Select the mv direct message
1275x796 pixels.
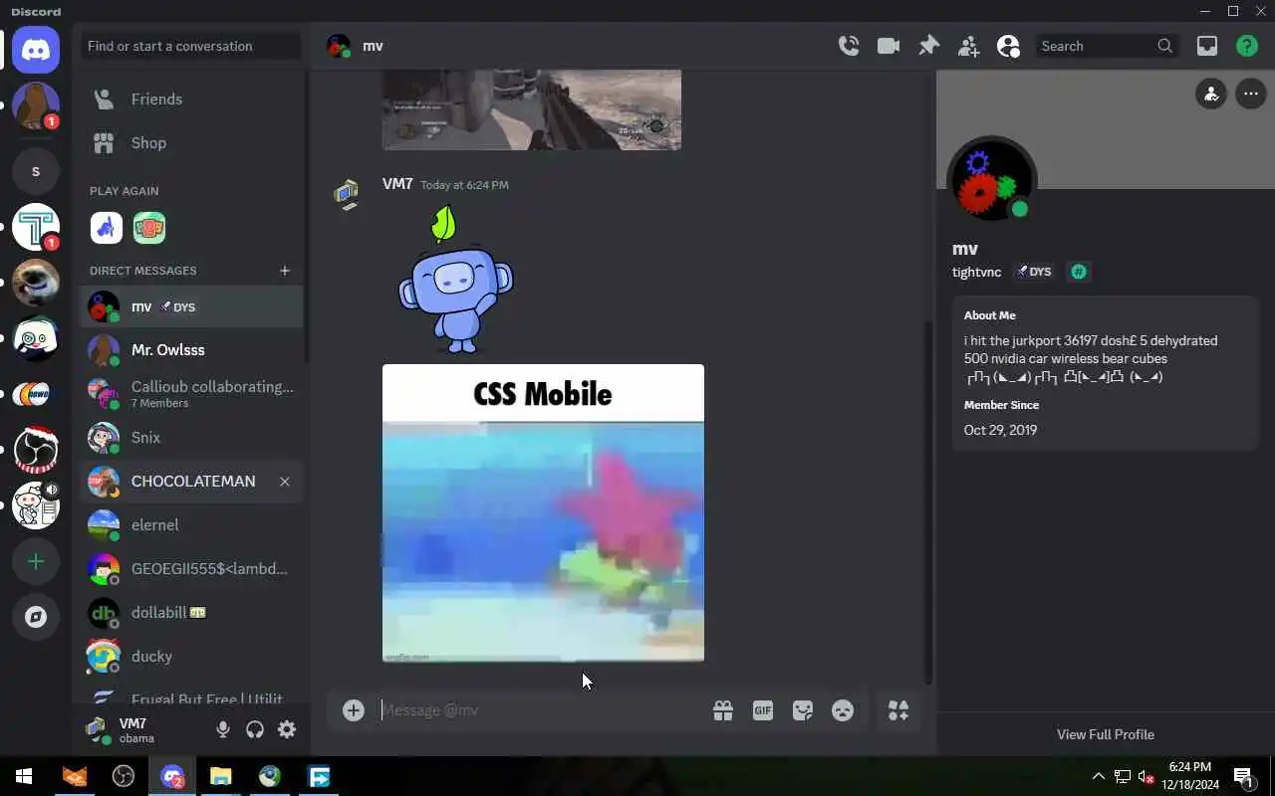click(x=191, y=306)
